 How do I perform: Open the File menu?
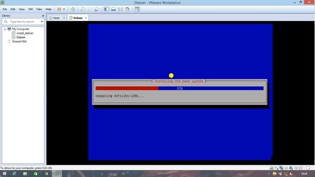pos(5,9)
